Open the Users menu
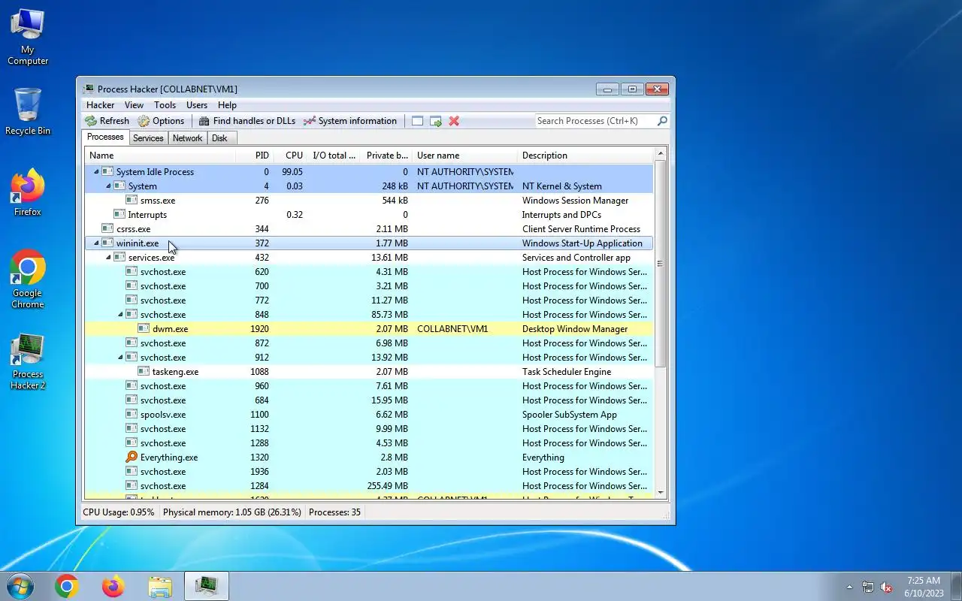This screenshot has height=601, width=962. click(x=197, y=105)
